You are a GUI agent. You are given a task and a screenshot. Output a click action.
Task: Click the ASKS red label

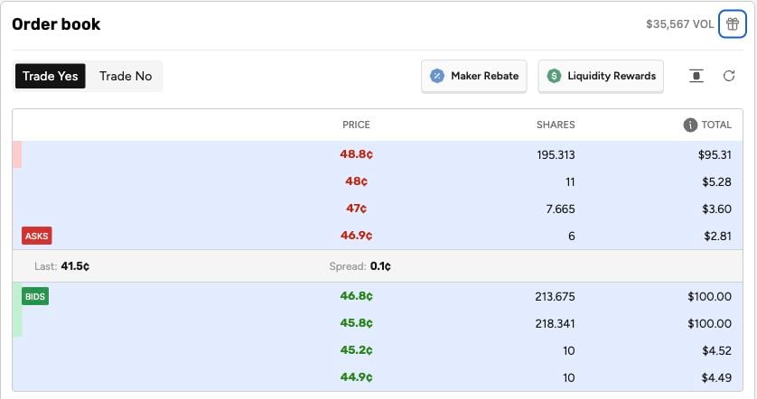tap(37, 236)
